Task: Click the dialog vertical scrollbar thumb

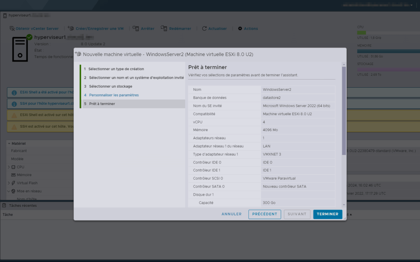Action: [x=344, y=111]
